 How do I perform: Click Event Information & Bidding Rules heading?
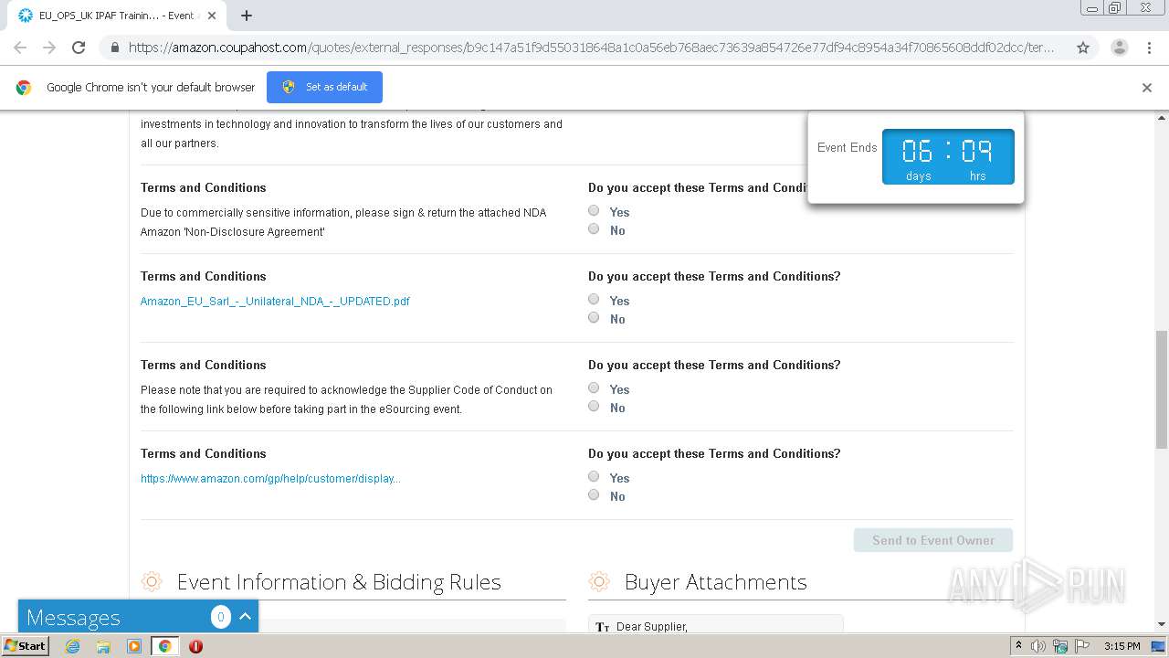(339, 582)
